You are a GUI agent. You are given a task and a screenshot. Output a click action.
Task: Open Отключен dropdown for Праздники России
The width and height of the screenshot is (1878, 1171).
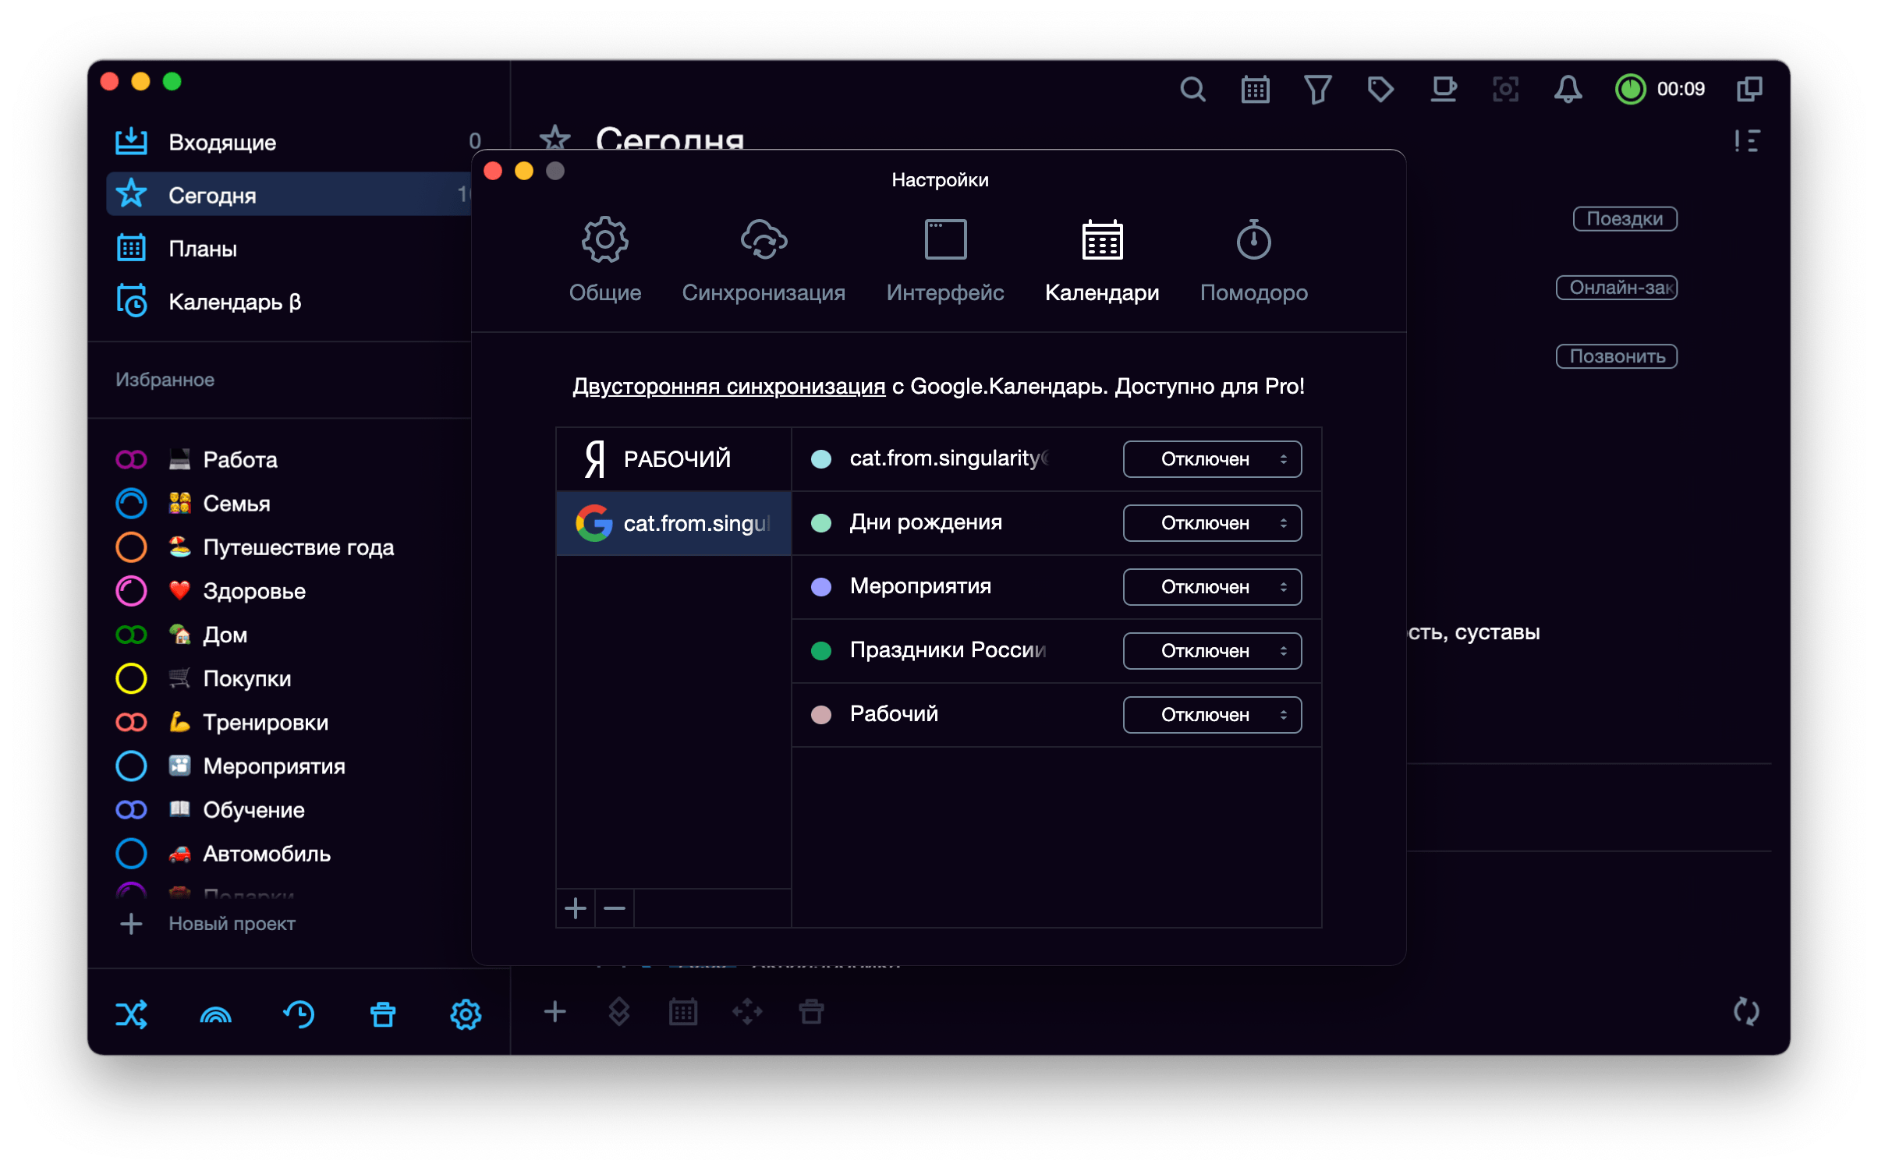click(1212, 651)
